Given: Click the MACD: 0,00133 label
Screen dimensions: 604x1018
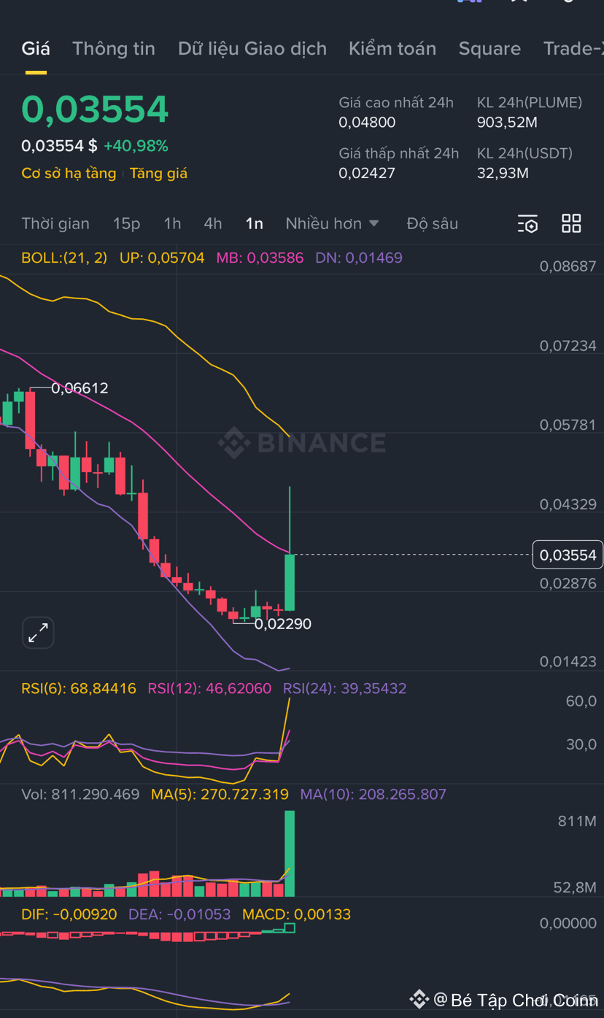Looking at the screenshot, I should pyautogui.click(x=296, y=914).
